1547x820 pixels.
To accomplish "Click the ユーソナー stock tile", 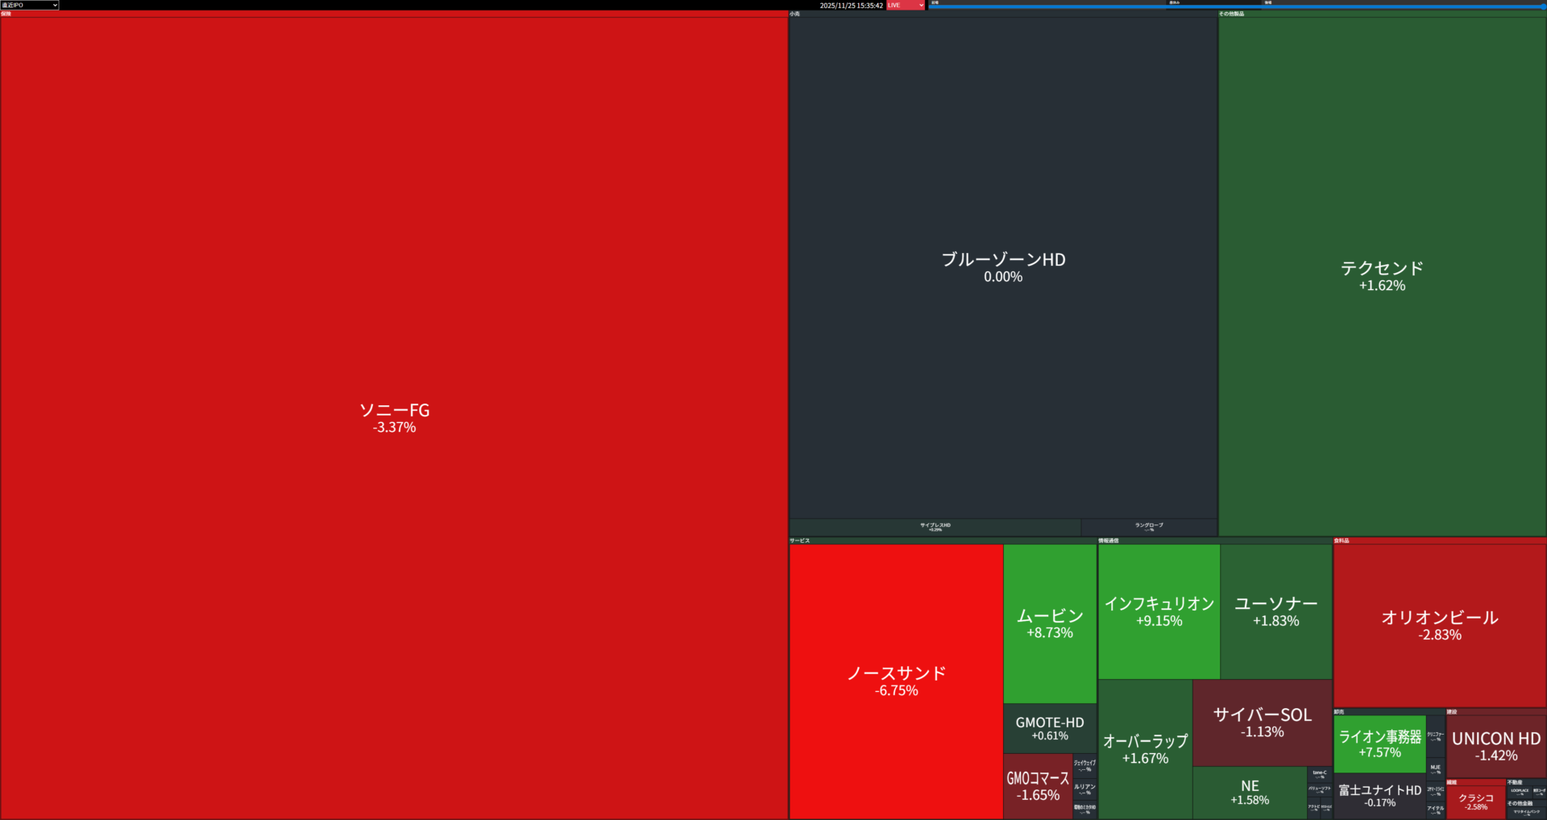I will coord(1276,611).
